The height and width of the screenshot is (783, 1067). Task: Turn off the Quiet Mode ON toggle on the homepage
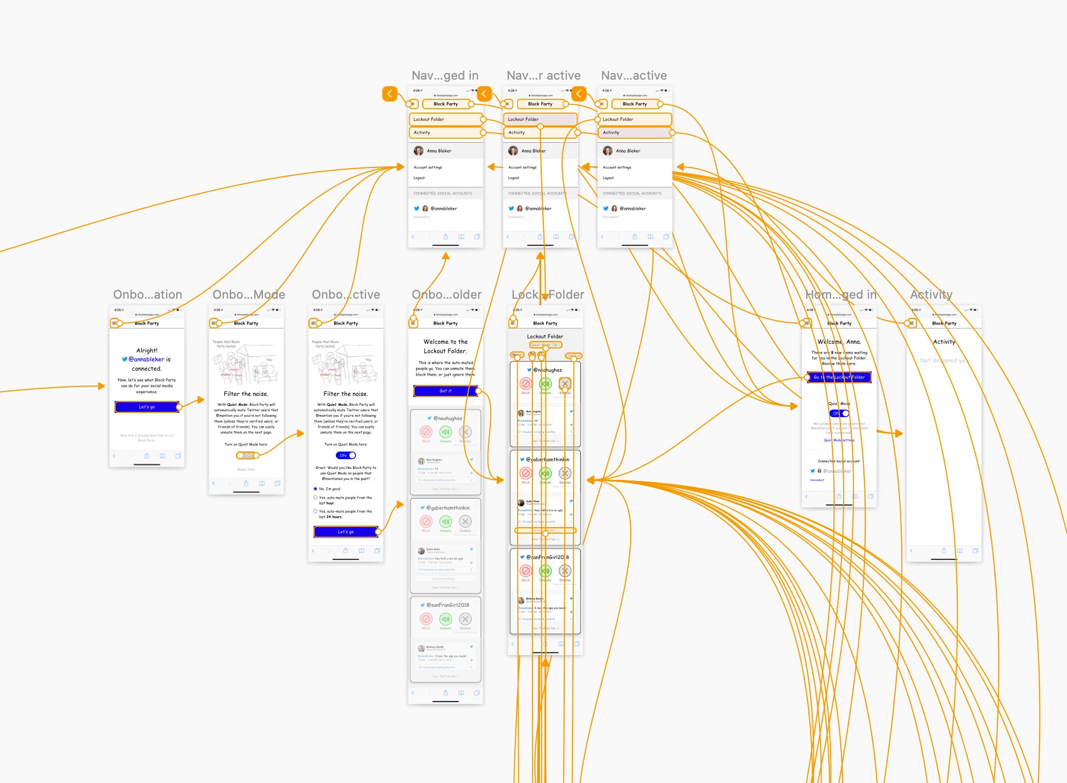pos(840,413)
